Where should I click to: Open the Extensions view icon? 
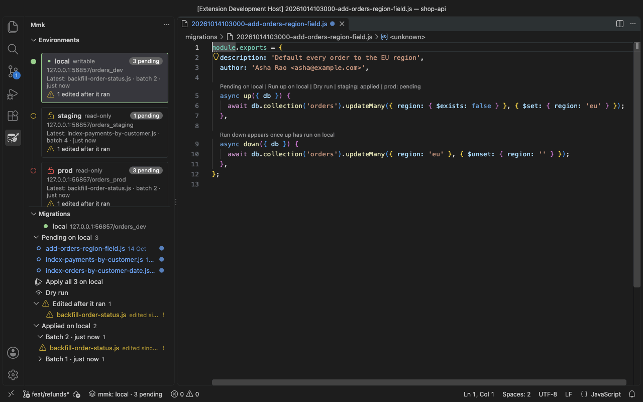[13, 116]
